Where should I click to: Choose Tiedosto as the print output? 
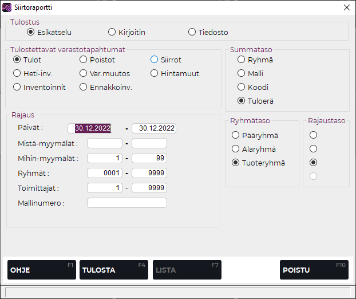tap(192, 32)
